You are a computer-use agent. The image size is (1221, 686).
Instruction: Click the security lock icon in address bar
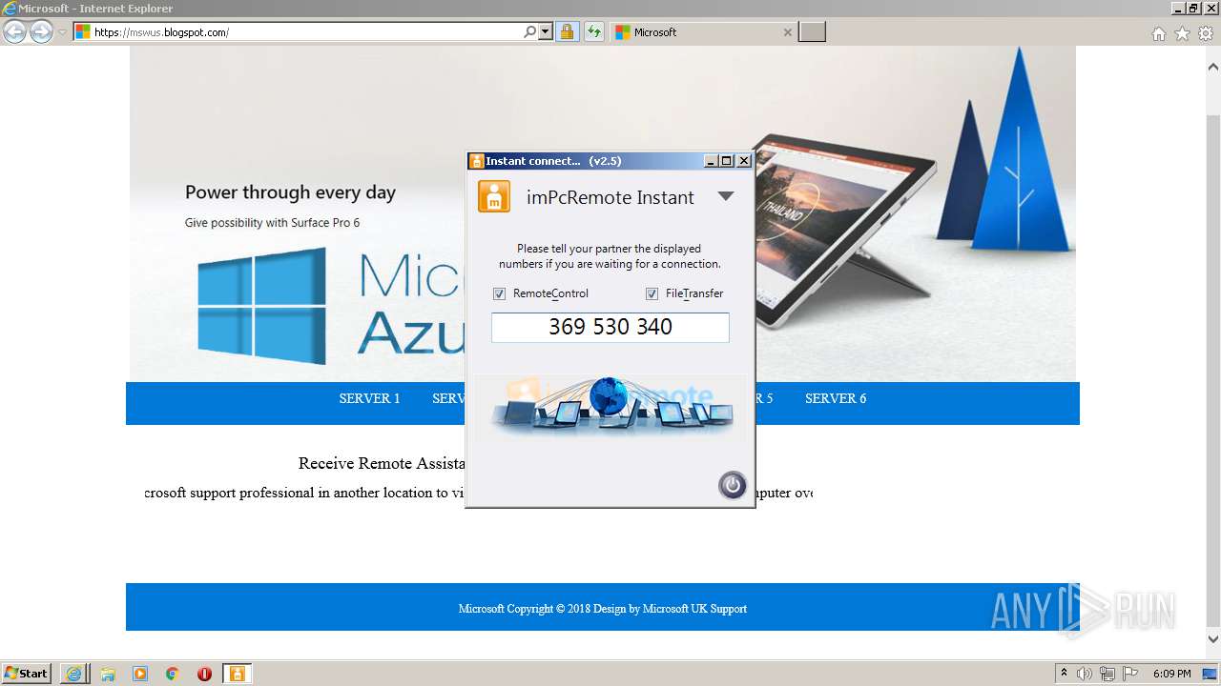click(x=567, y=32)
